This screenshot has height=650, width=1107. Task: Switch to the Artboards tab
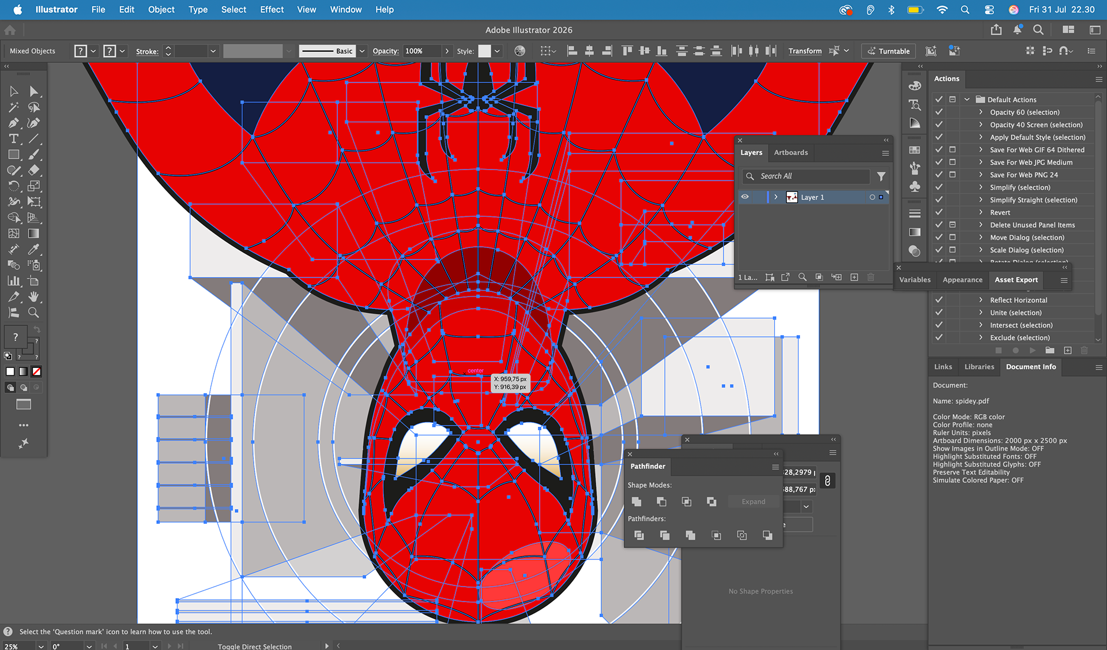pyautogui.click(x=790, y=153)
